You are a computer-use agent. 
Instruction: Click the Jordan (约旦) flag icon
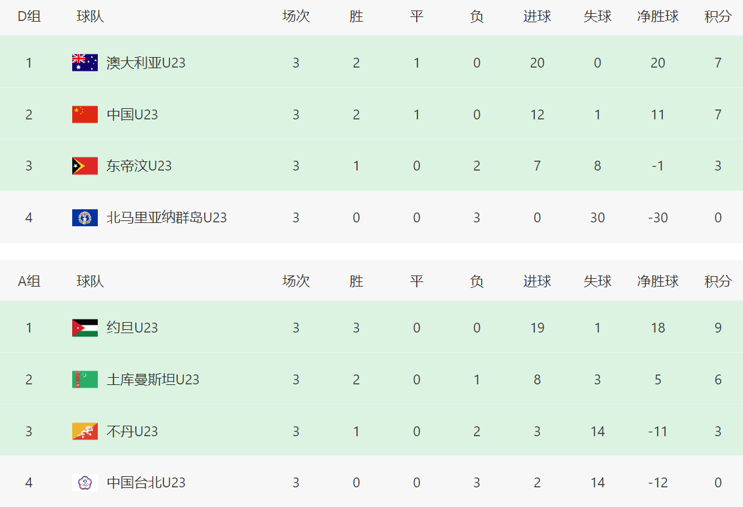85,328
